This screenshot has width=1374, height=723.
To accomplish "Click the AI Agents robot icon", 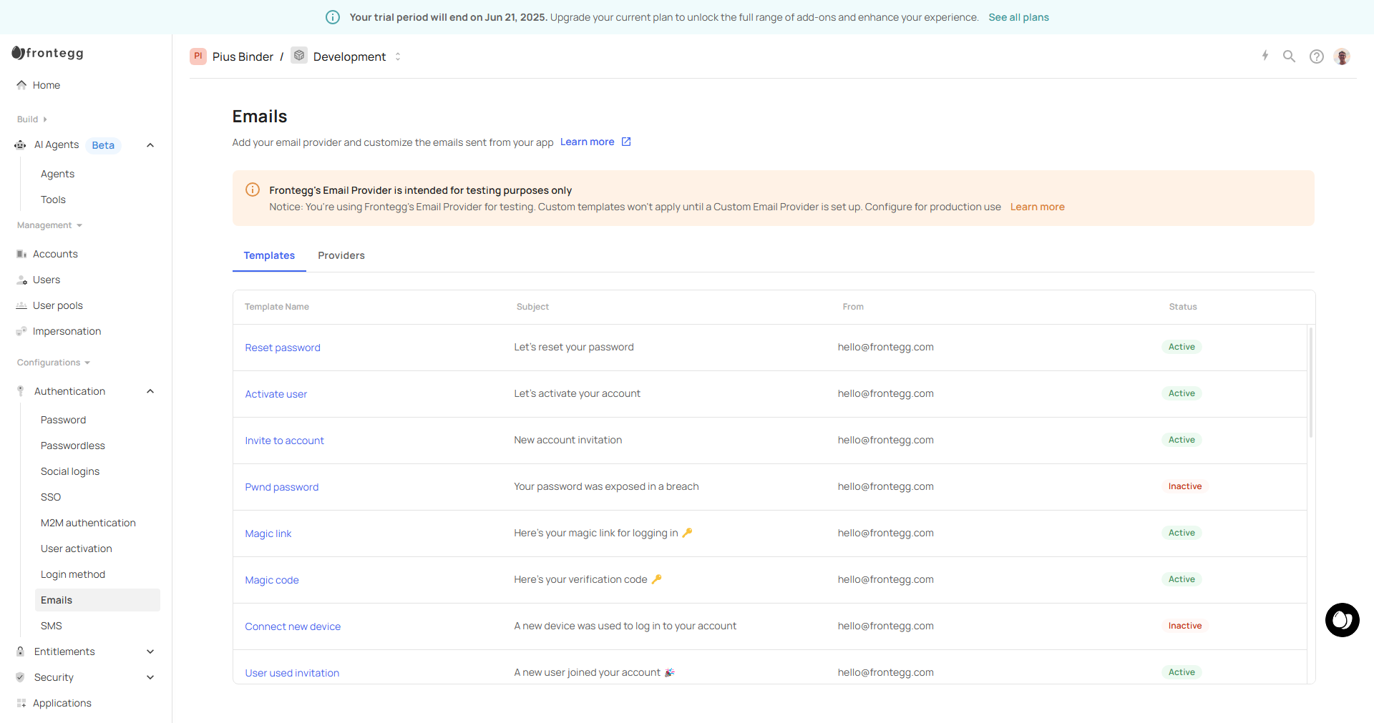I will tap(20, 145).
